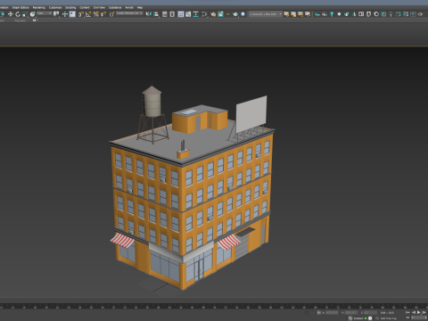Choose the Select and Scale tool
The width and height of the screenshot is (428, 321).
[25, 14]
